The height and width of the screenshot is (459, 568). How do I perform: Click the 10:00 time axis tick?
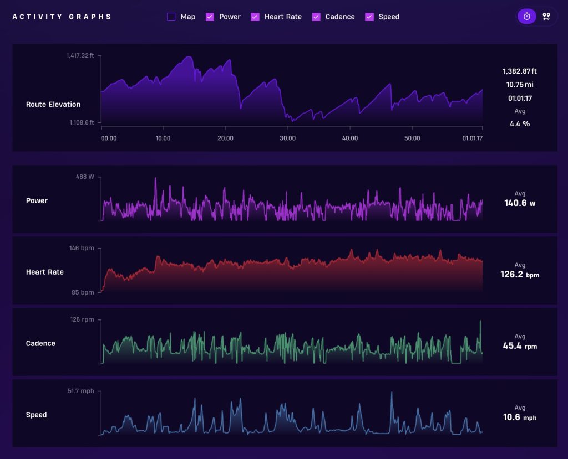pos(163,138)
